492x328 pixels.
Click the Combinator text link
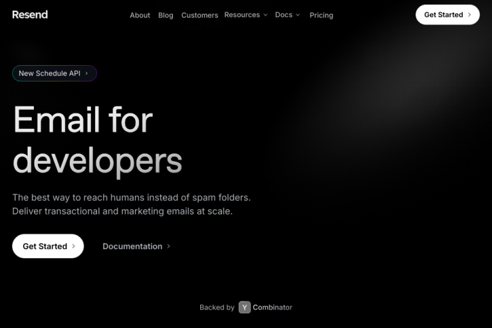273,307
